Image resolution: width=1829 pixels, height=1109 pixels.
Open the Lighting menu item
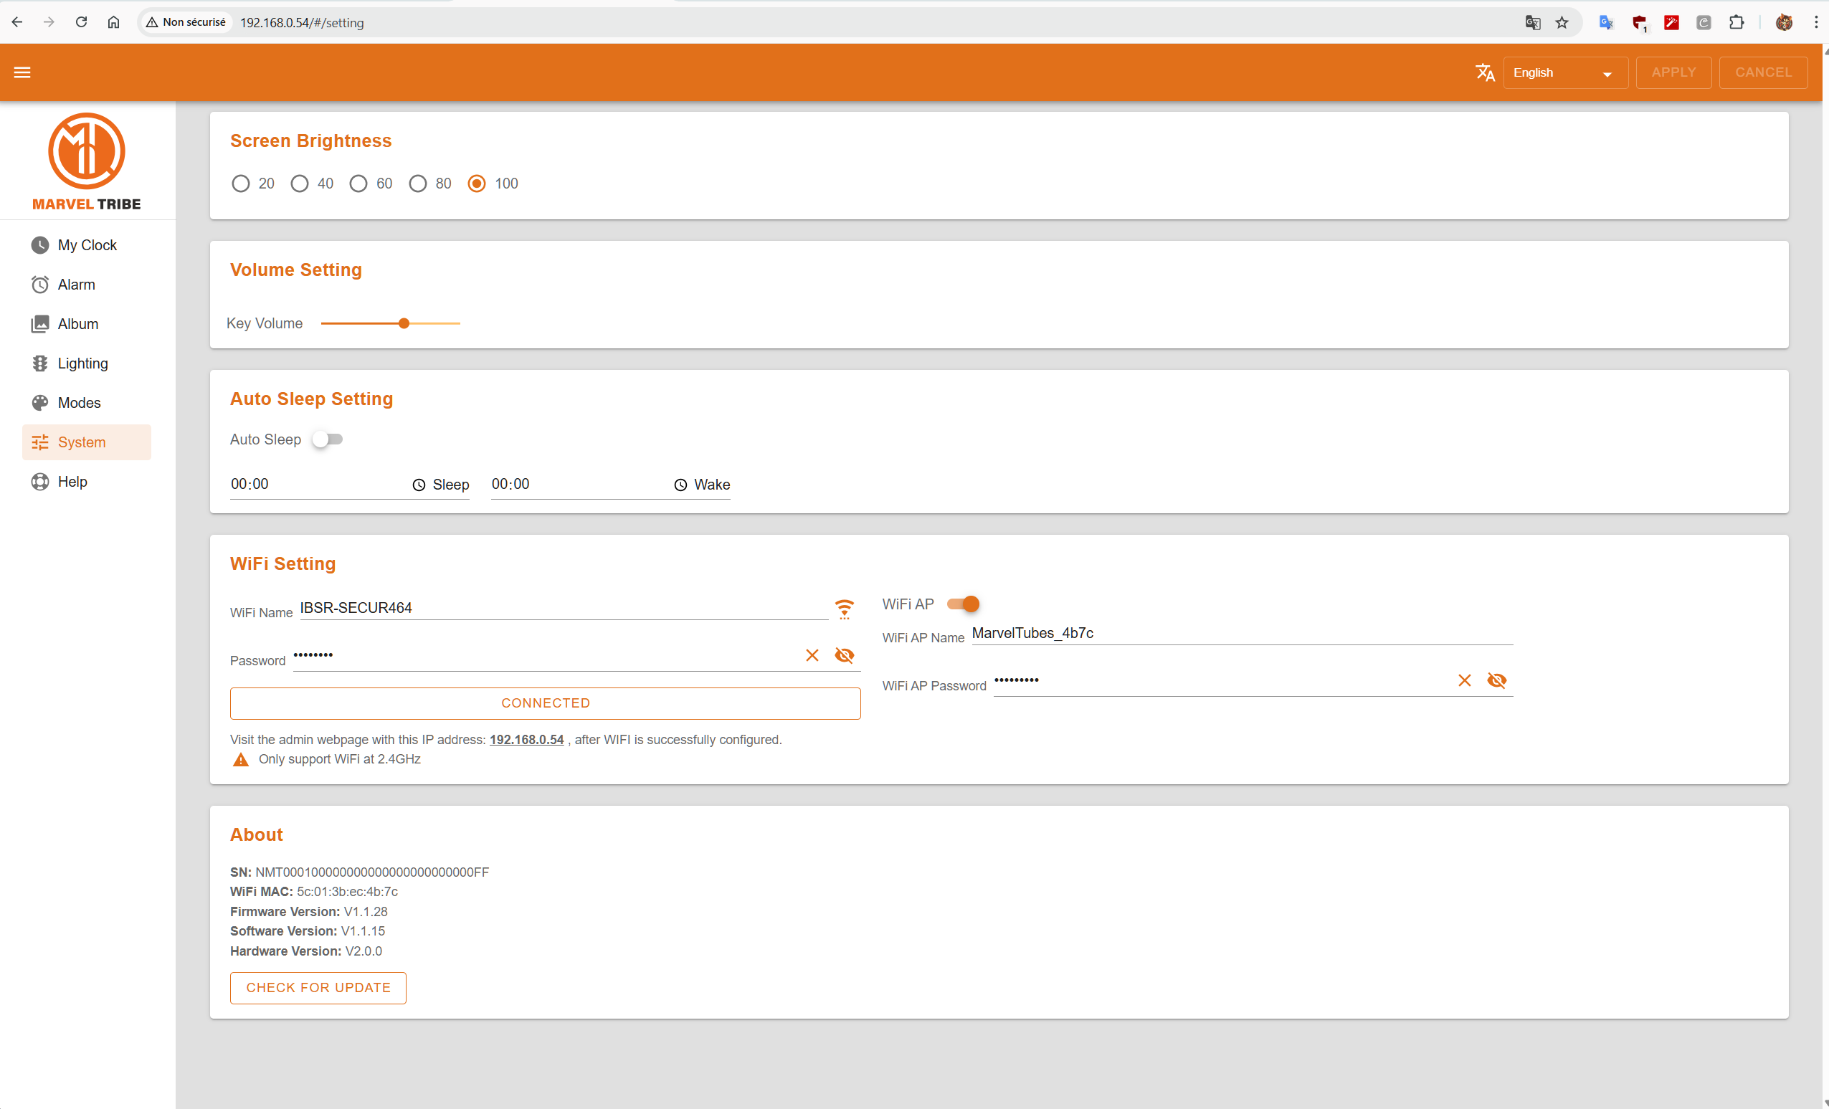pos(82,363)
